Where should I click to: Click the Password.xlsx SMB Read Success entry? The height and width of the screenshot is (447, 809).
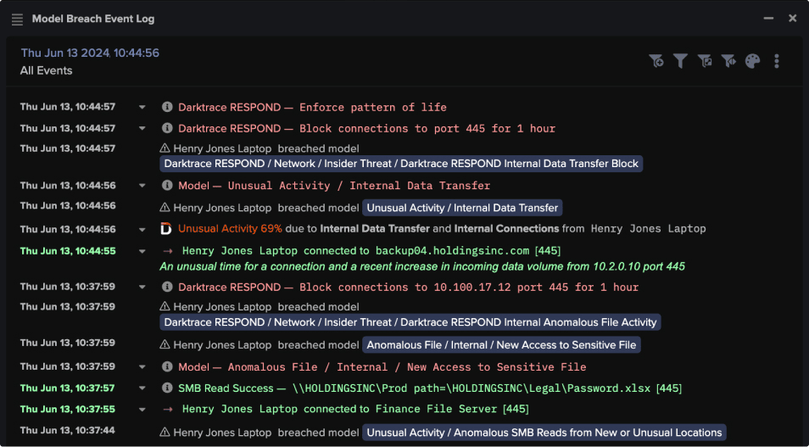point(430,388)
